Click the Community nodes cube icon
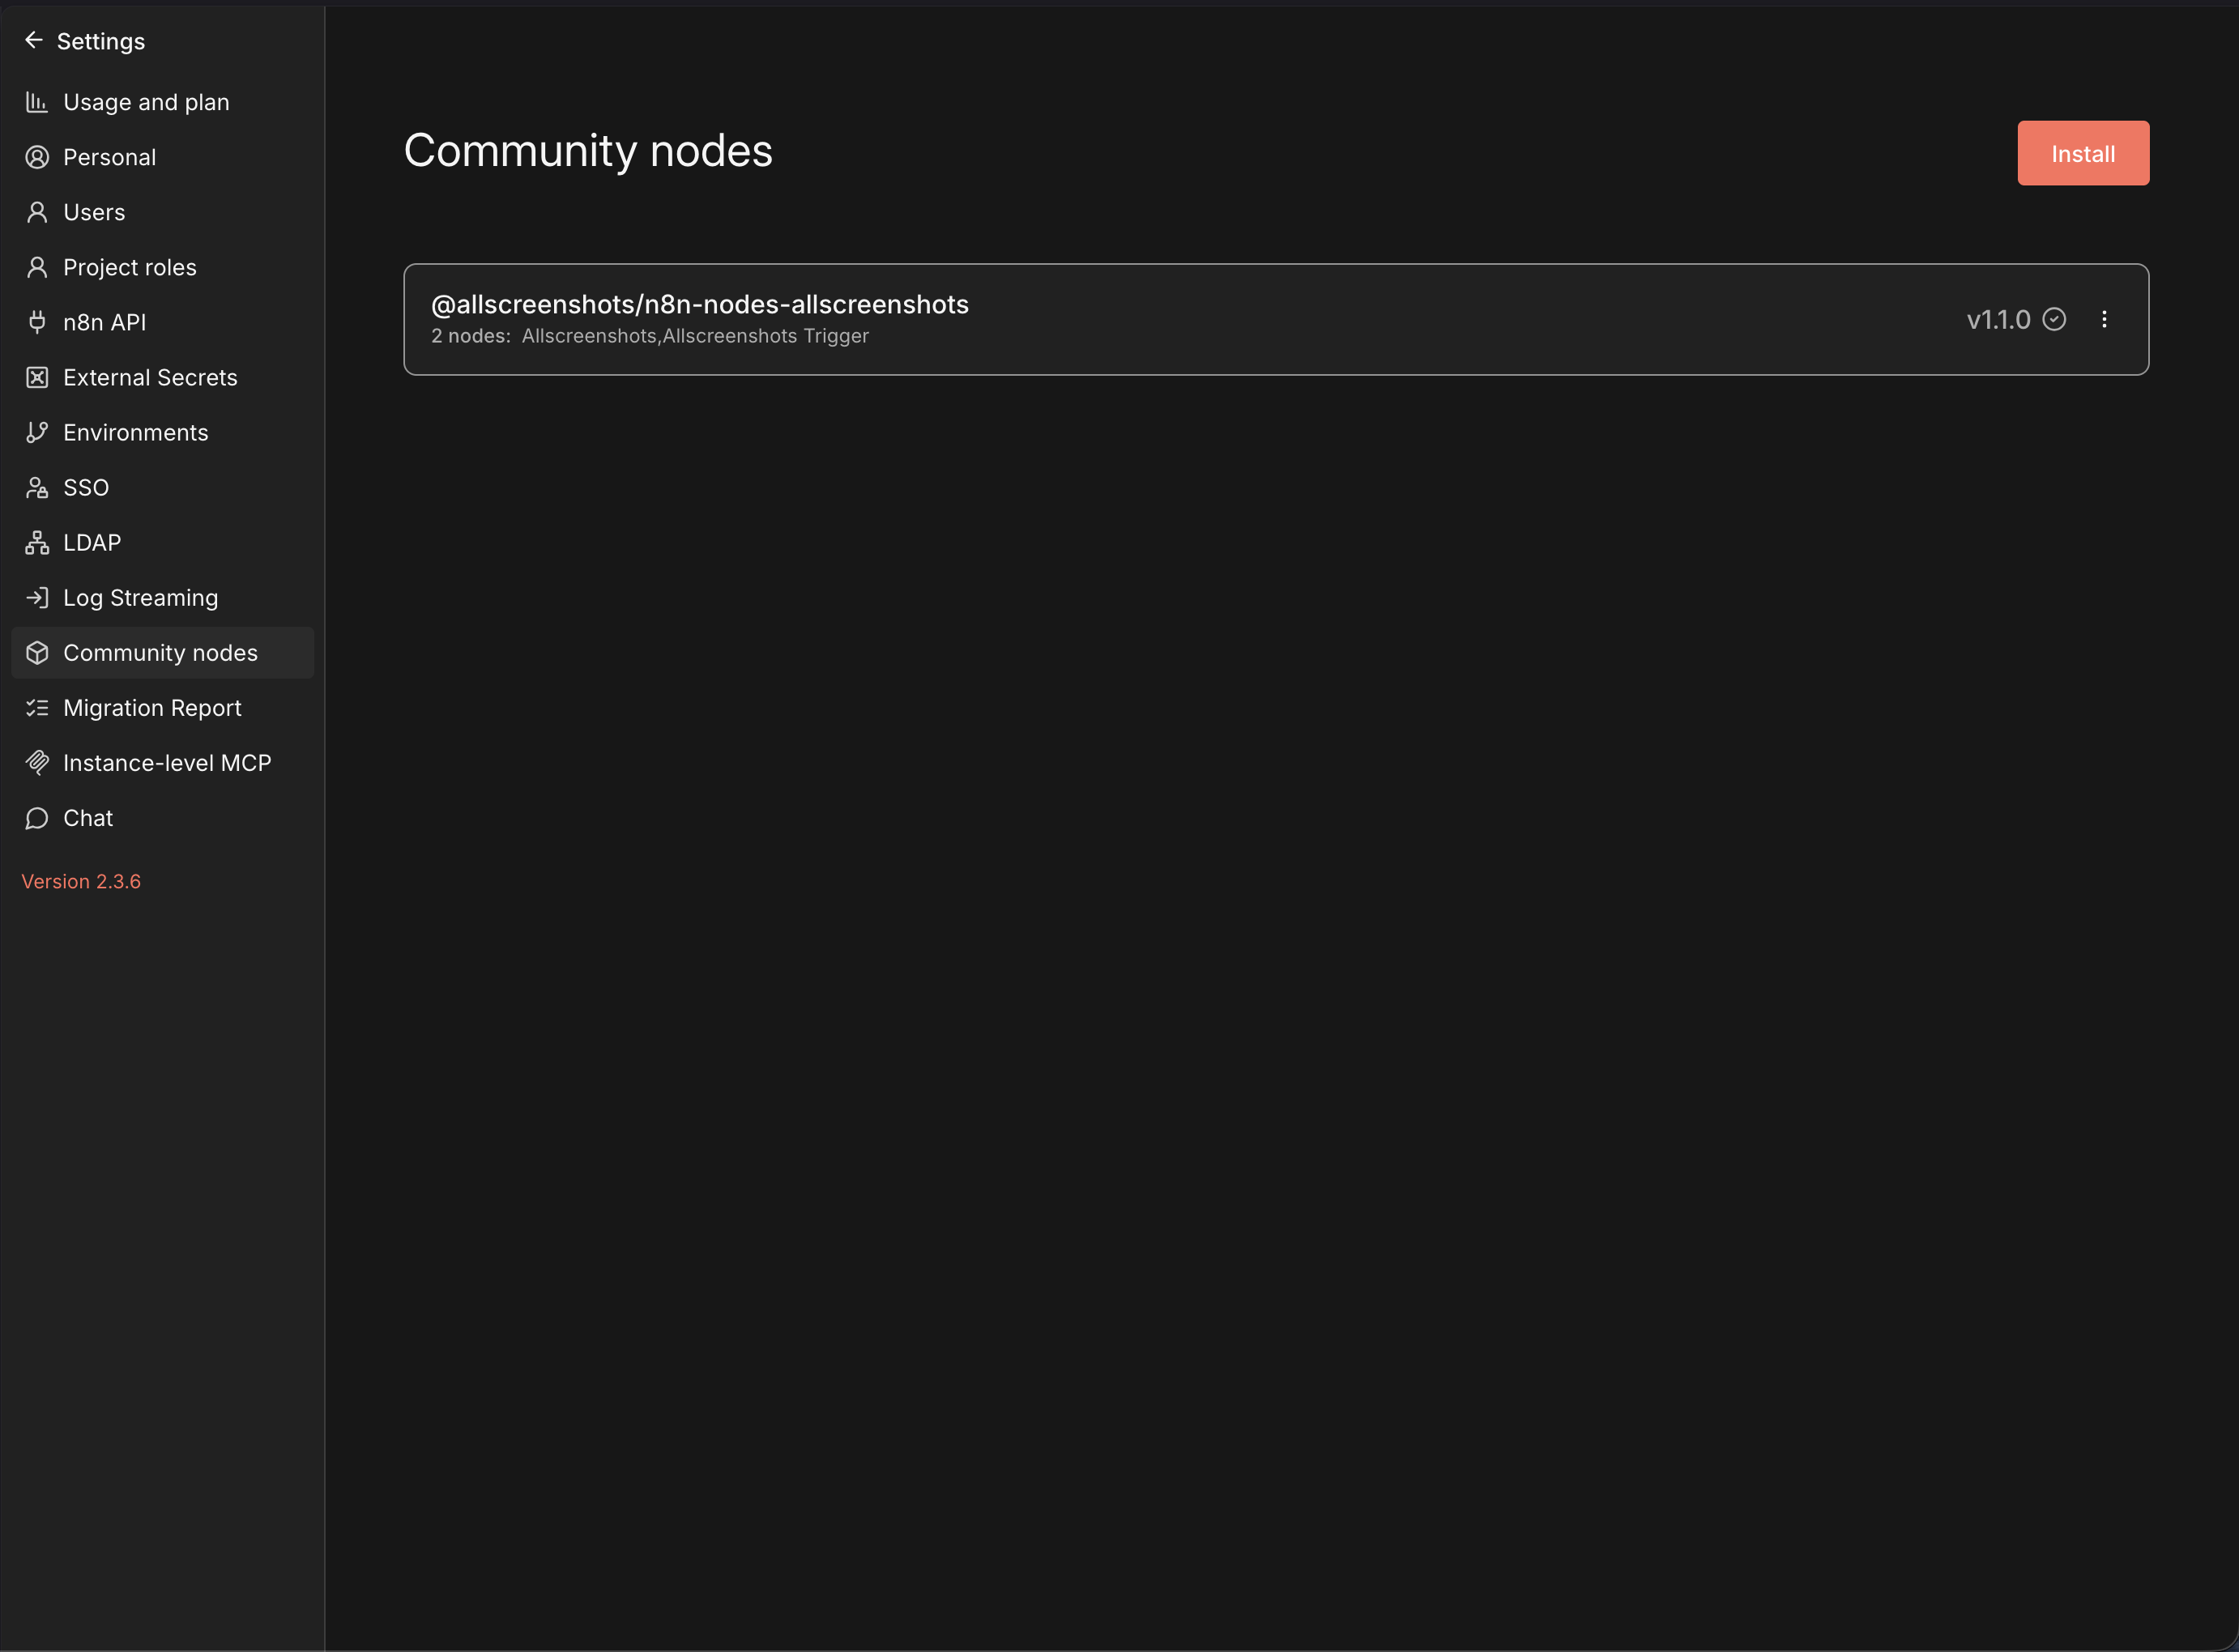This screenshot has width=2239, height=1652. tap(37, 652)
